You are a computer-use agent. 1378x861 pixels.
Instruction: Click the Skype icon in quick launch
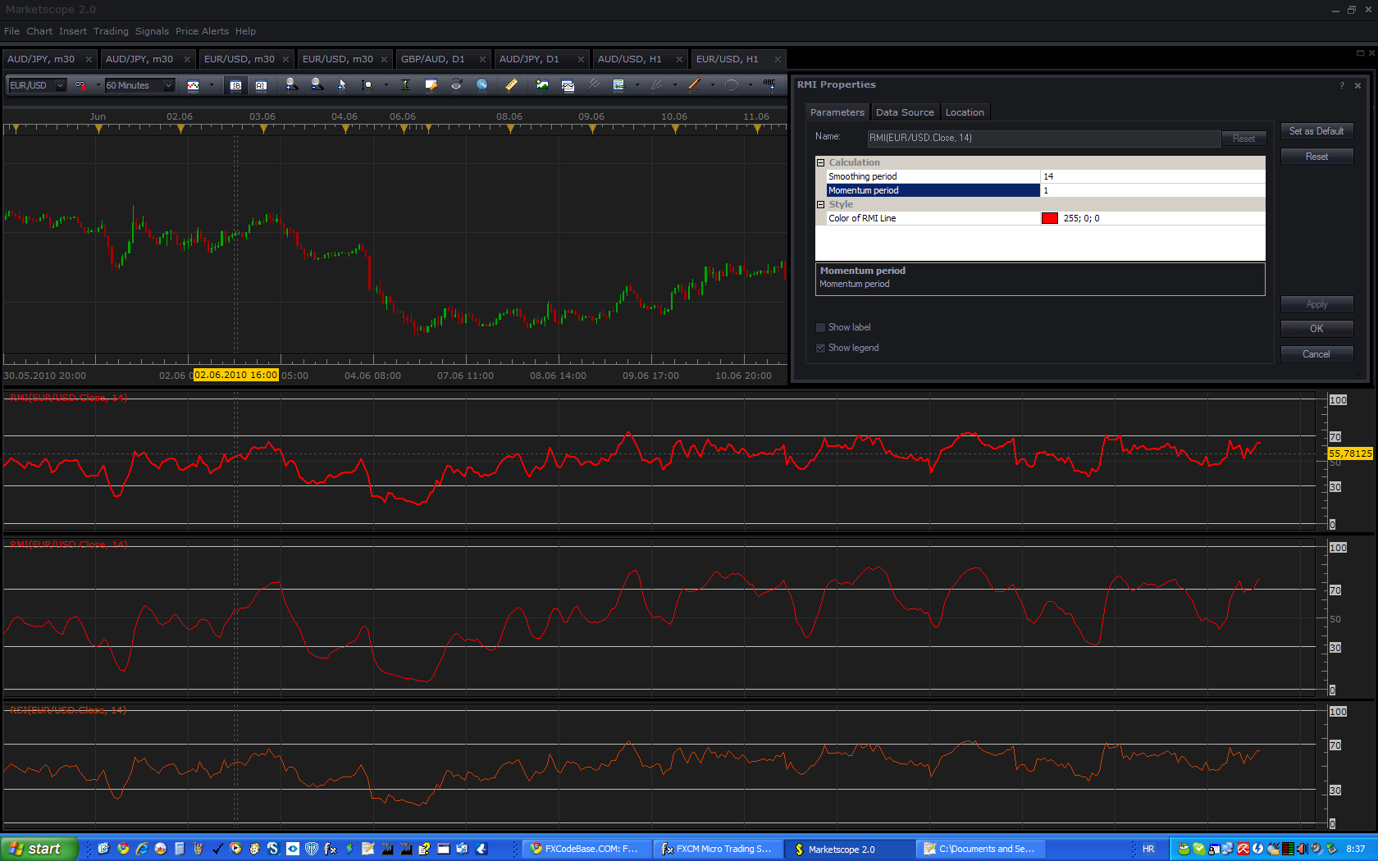click(273, 849)
